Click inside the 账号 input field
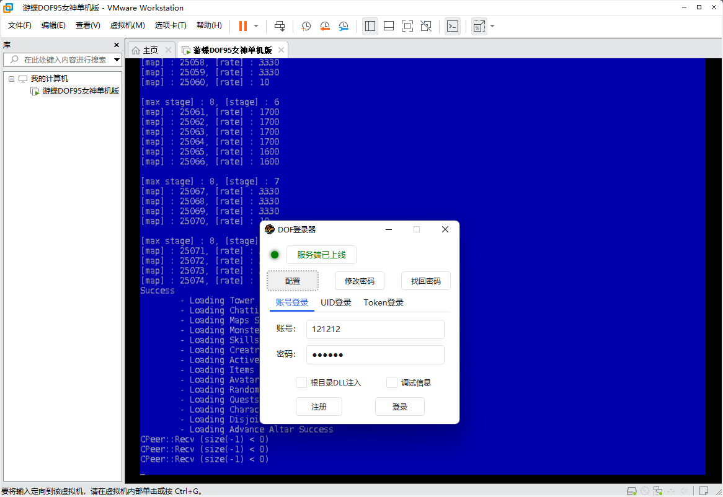The image size is (723, 497). [x=375, y=329]
